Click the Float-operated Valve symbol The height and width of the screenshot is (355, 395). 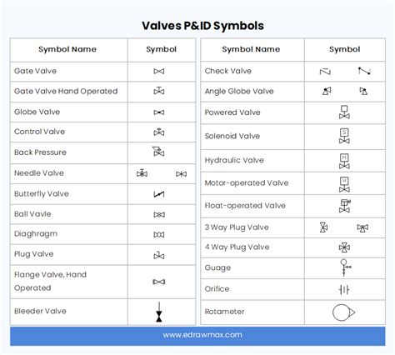[x=345, y=206]
